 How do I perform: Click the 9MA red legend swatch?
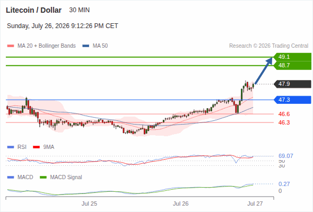tap(36, 147)
